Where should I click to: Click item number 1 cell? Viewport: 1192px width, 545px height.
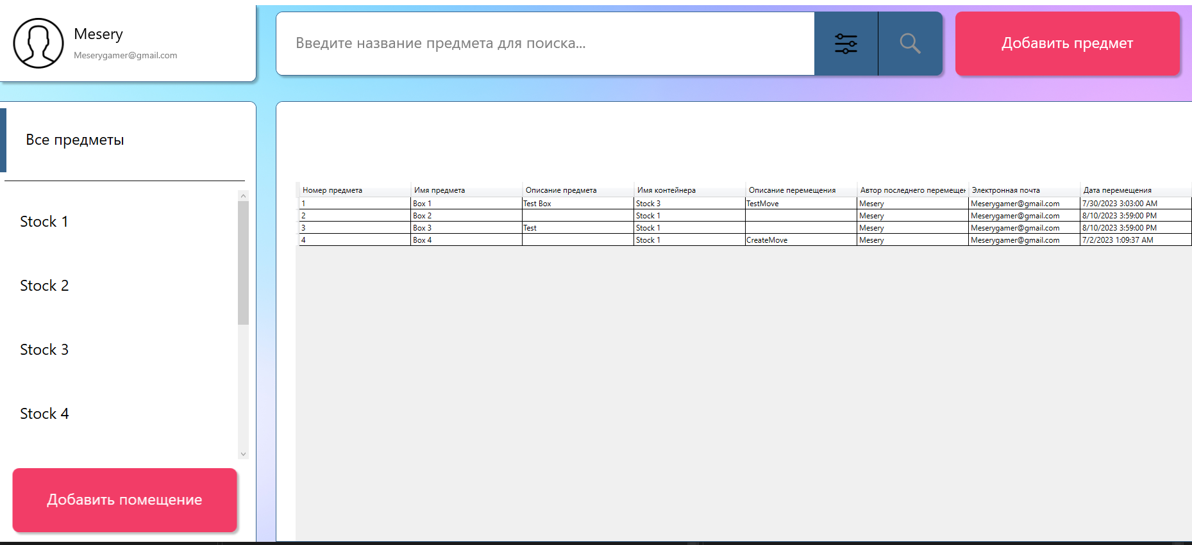355,204
